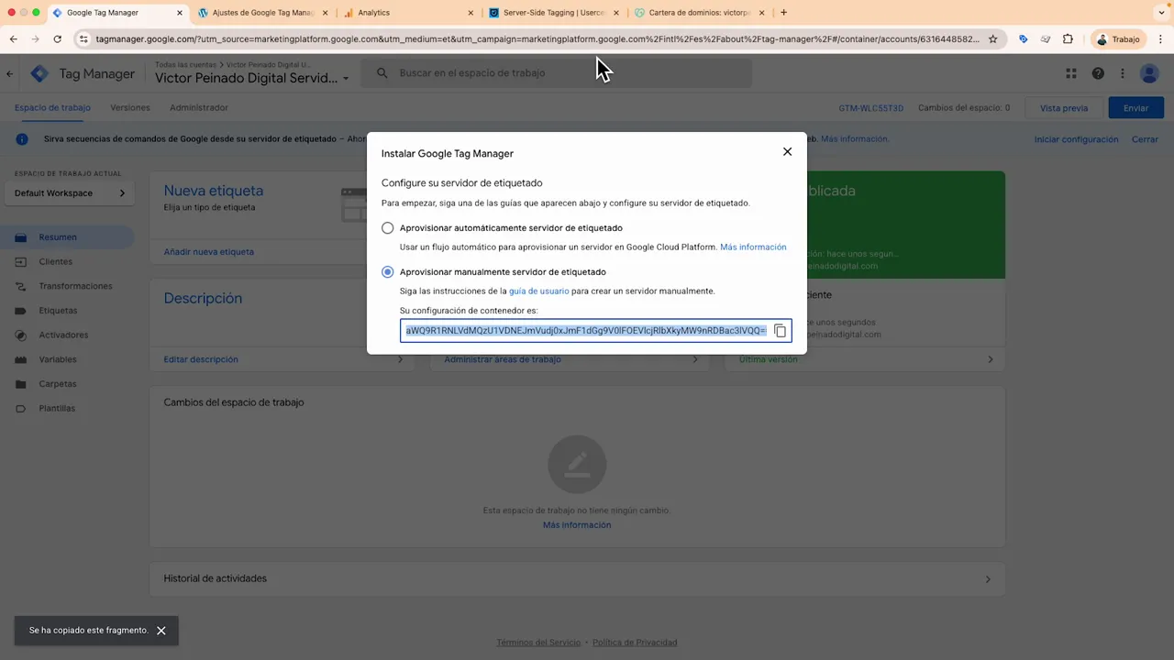Select manual tagging server provisioning
Screen dimensions: 1174x660
[x=387, y=271]
